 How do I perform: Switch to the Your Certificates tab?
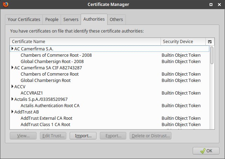[x=24, y=20]
